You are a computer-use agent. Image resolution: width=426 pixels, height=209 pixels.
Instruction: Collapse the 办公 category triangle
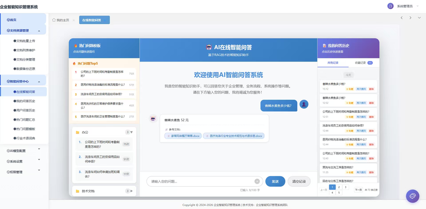coord(132,133)
